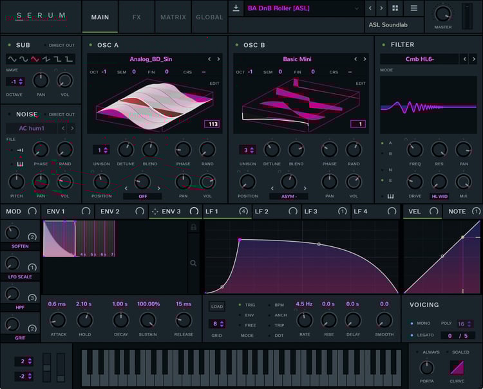
Task: Click the LFO LOAD button
Action: 217,306
